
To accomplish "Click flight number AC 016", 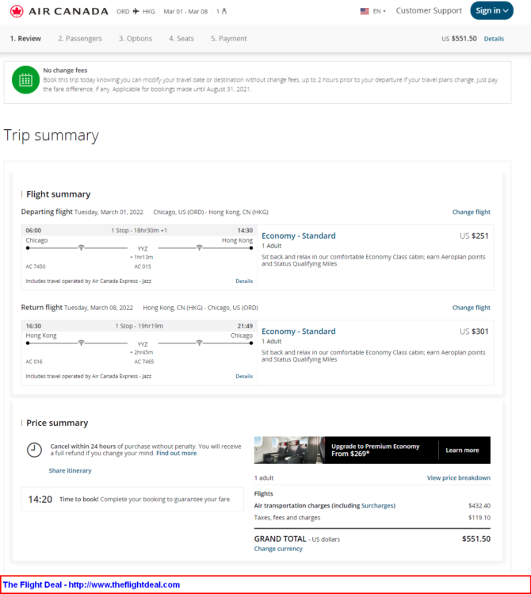I will pyautogui.click(x=34, y=362).
